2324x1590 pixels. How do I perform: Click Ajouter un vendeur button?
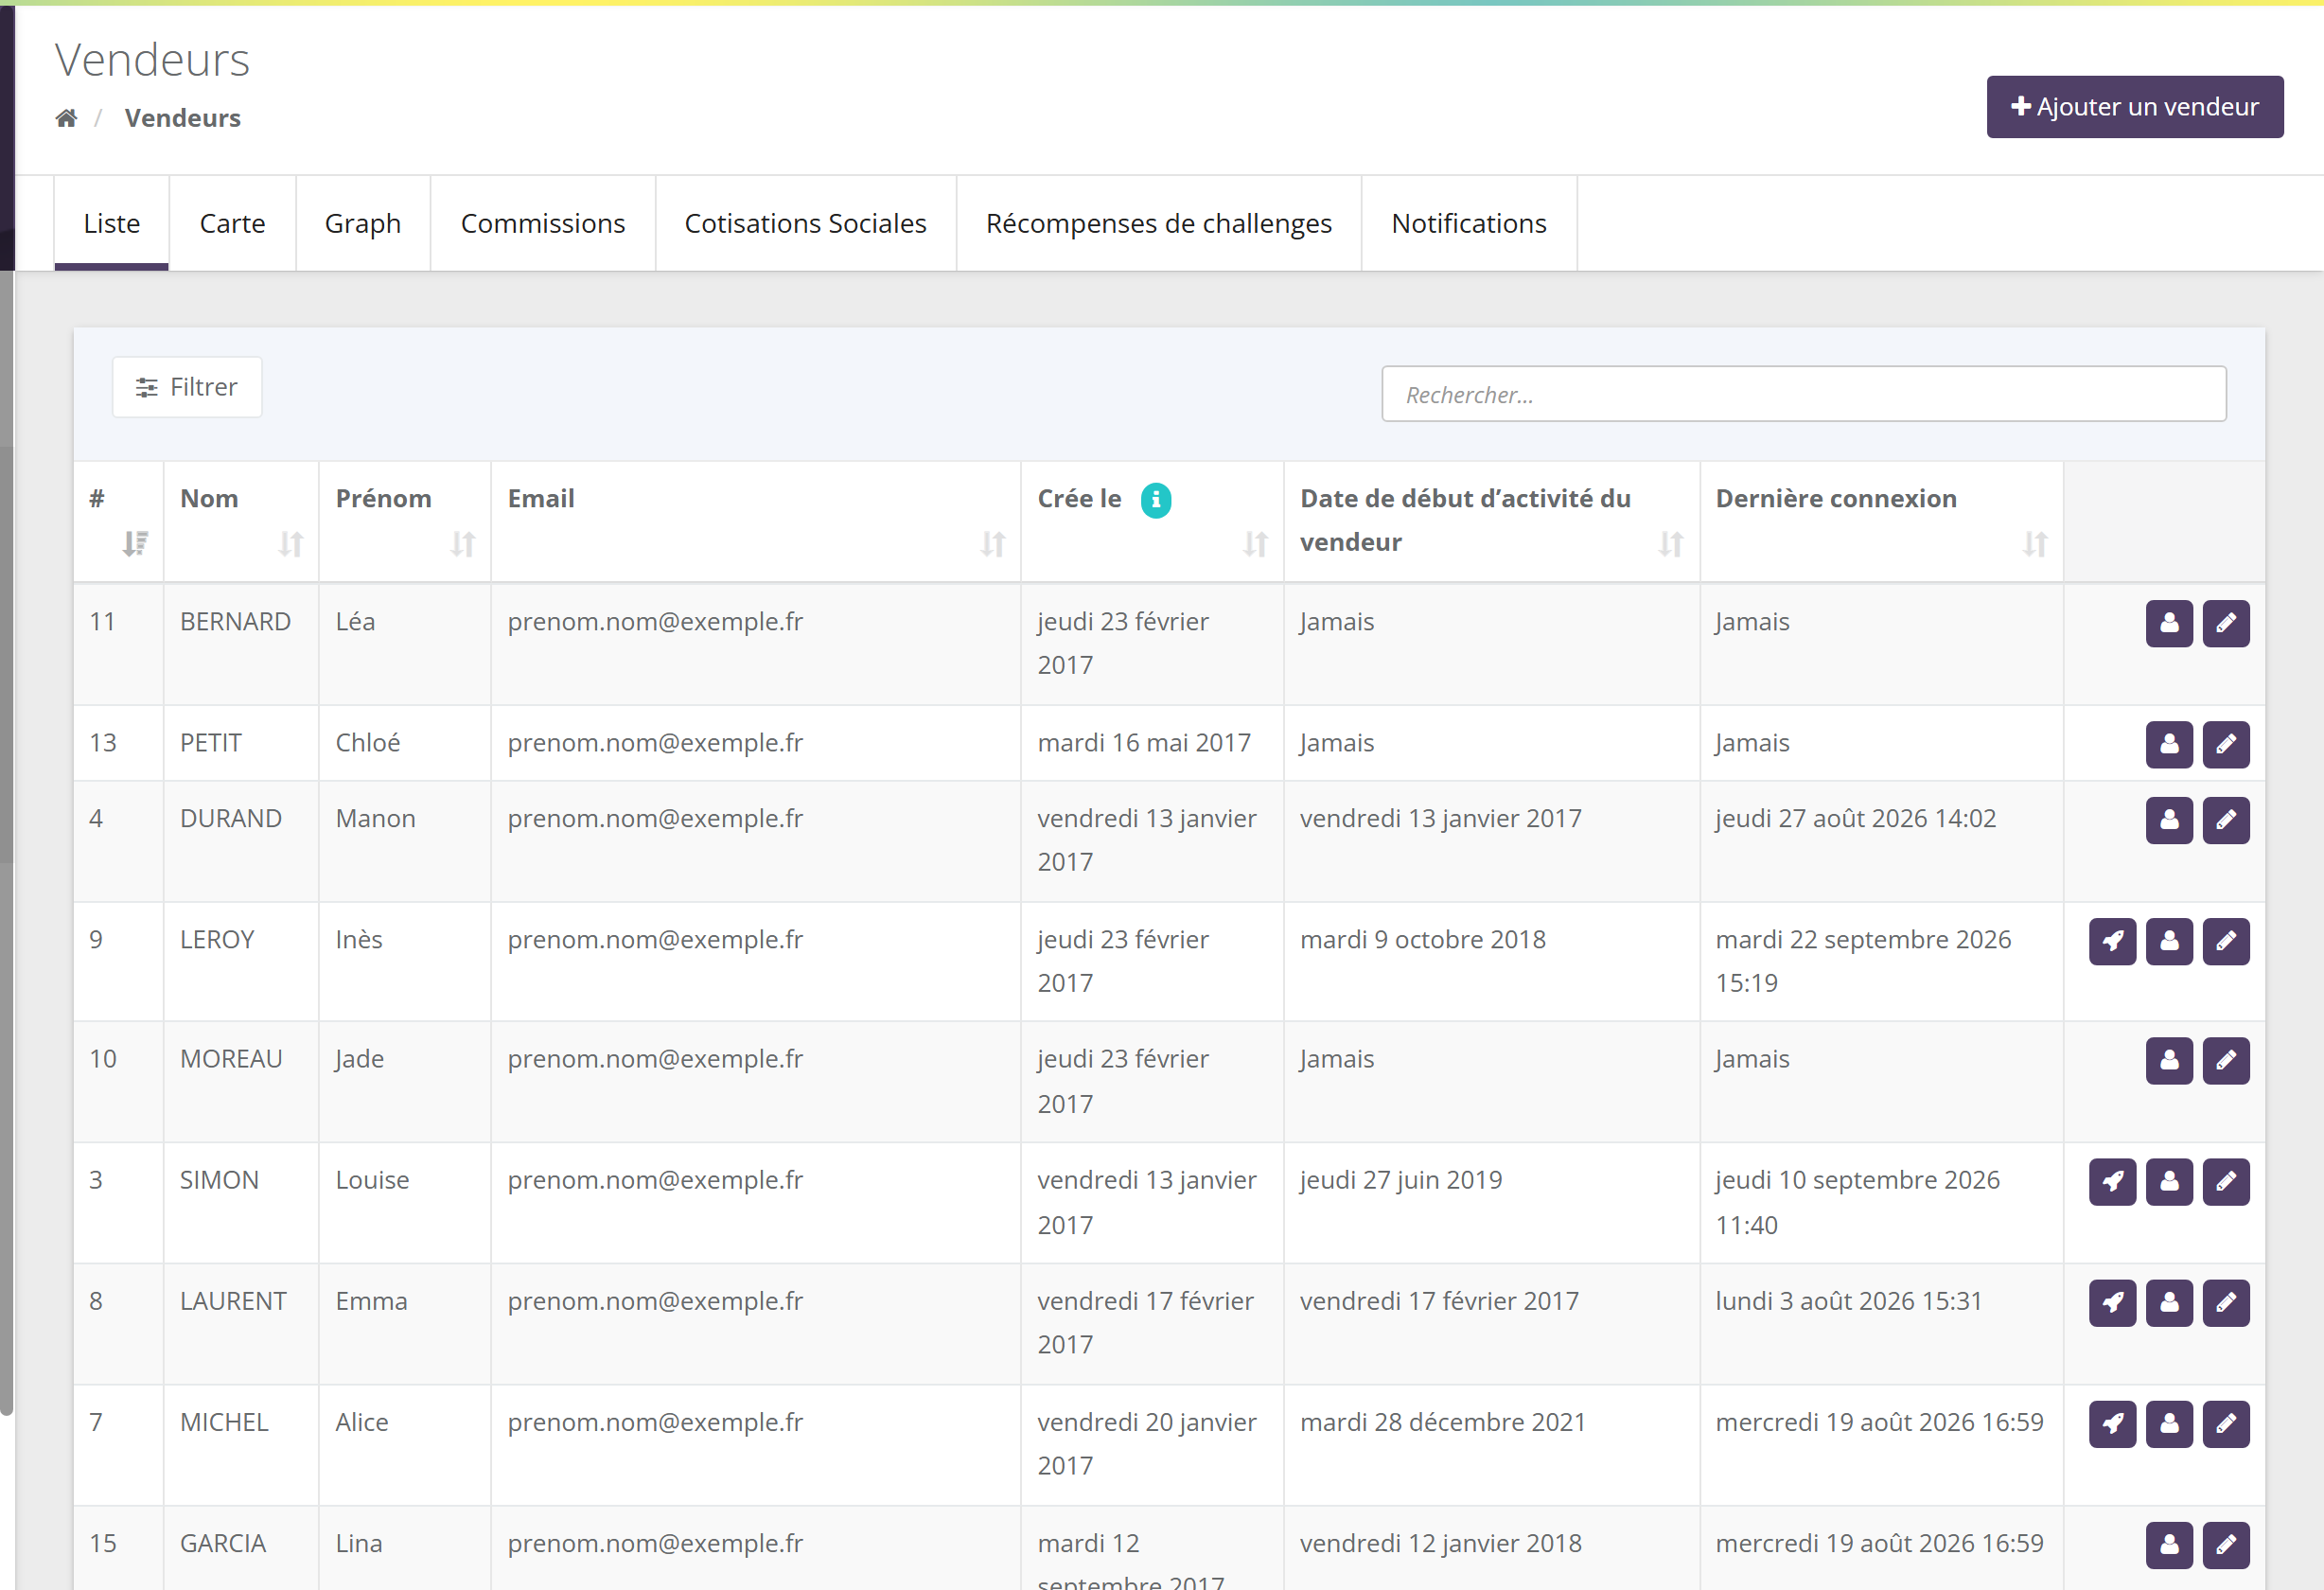click(x=2135, y=107)
